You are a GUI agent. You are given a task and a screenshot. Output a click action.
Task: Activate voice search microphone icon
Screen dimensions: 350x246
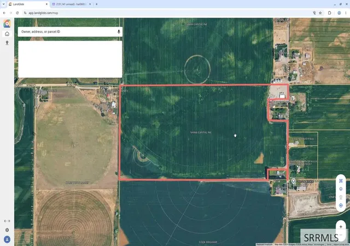pyautogui.click(x=119, y=32)
